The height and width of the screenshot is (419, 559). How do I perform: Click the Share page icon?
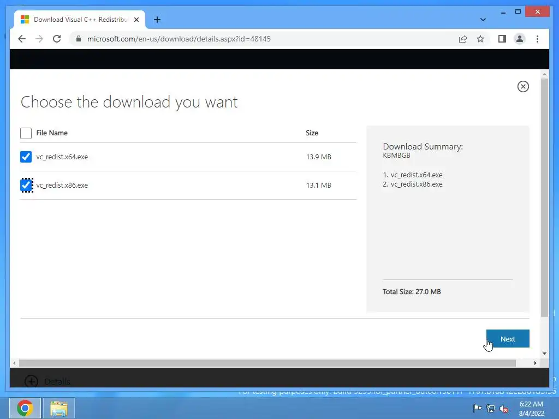coord(463,39)
